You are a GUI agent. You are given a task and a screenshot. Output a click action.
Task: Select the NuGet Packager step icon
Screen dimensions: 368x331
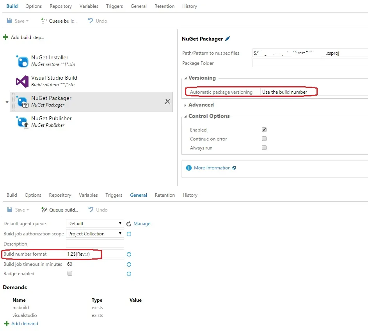(23, 102)
